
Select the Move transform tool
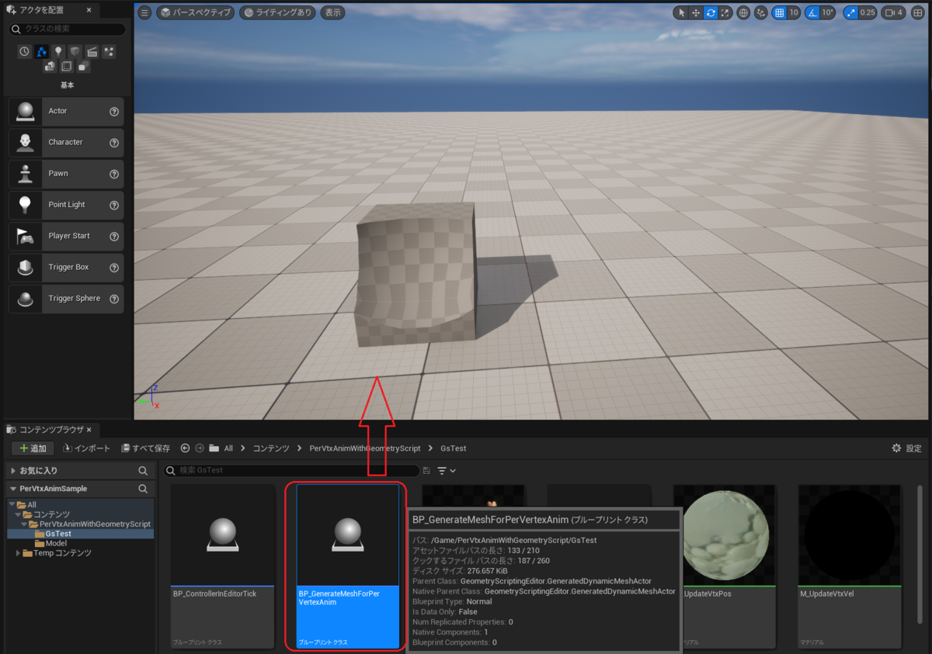[x=695, y=12]
